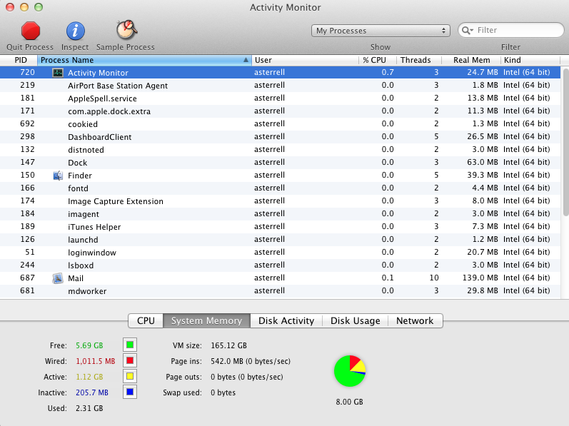Click the 5.69 GB Free value
Image resolution: width=569 pixels, height=426 pixels.
click(x=89, y=345)
